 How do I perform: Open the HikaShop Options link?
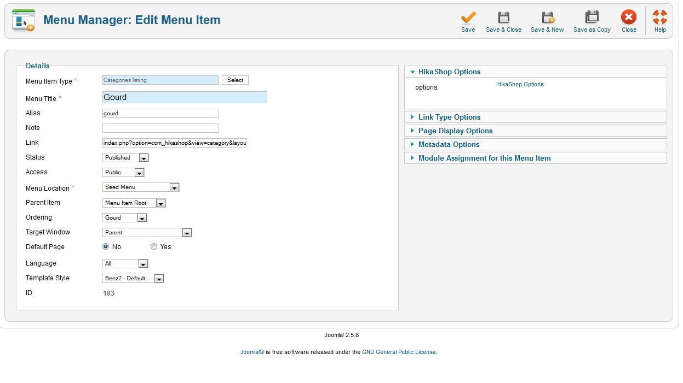[x=520, y=84]
